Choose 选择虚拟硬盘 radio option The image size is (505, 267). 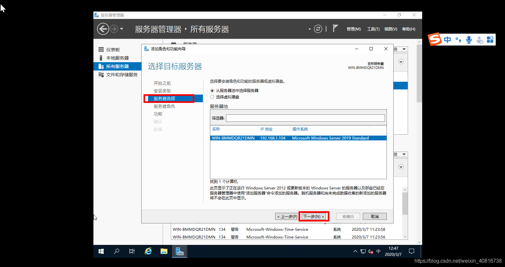point(212,97)
